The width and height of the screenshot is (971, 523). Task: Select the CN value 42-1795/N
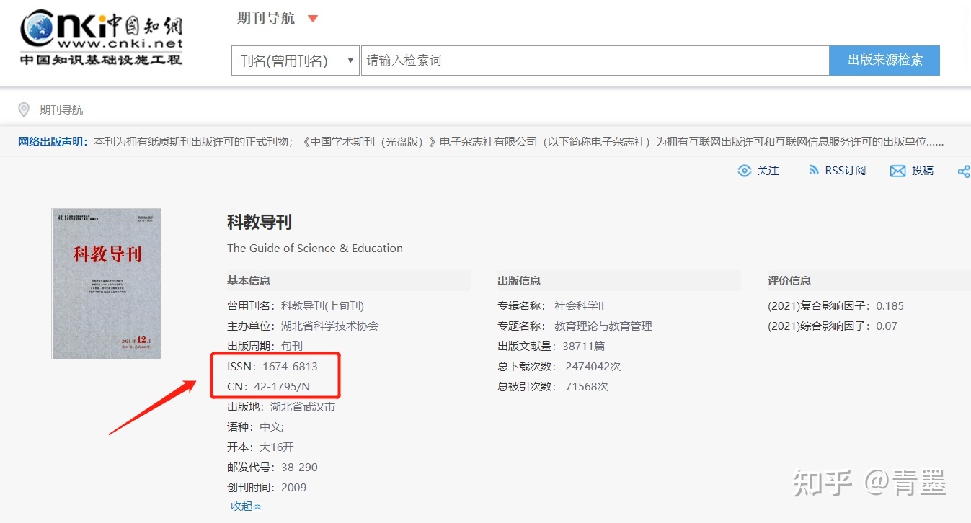(282, 387)
